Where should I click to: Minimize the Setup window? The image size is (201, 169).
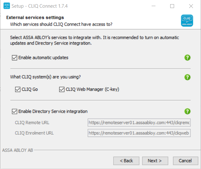[154, 6]
